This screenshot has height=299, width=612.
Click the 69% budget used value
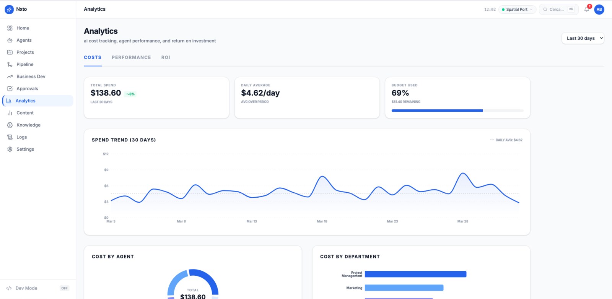point(400,93)
